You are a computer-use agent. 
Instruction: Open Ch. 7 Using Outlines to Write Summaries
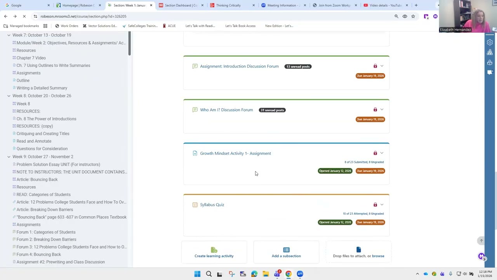pos(53,65)
